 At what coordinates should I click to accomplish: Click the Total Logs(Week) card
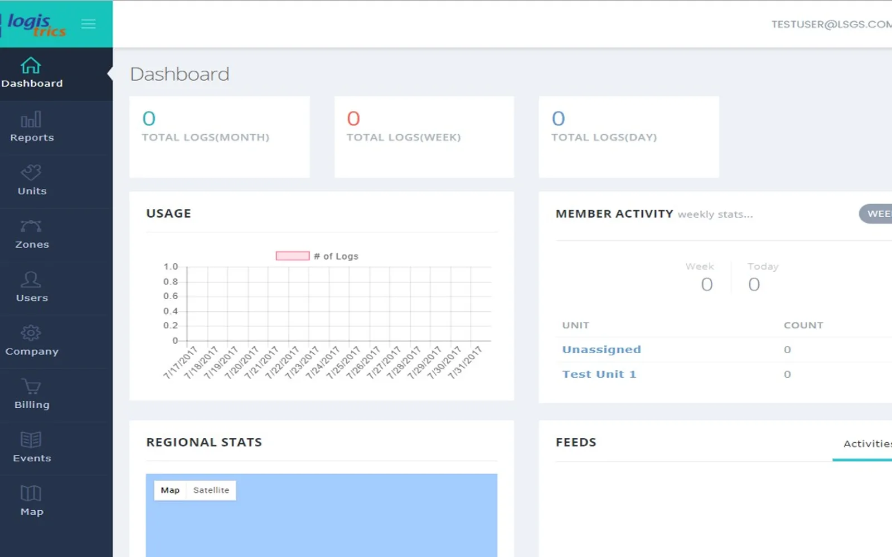[424, 137]
